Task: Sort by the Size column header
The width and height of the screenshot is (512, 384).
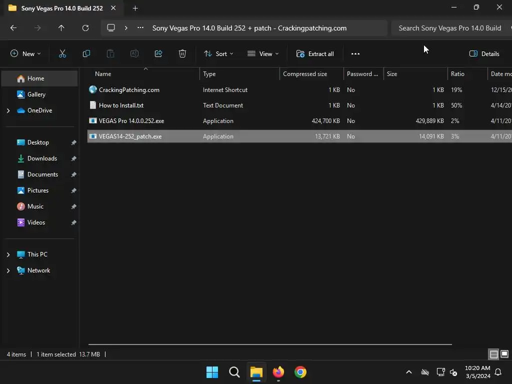Action: [x=415, y=74]
